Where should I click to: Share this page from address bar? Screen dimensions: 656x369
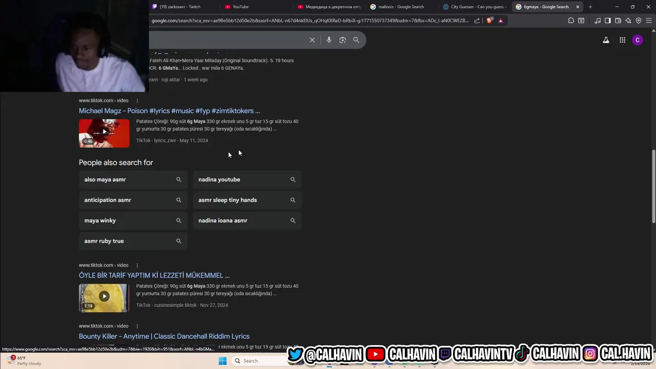[477, 20]
